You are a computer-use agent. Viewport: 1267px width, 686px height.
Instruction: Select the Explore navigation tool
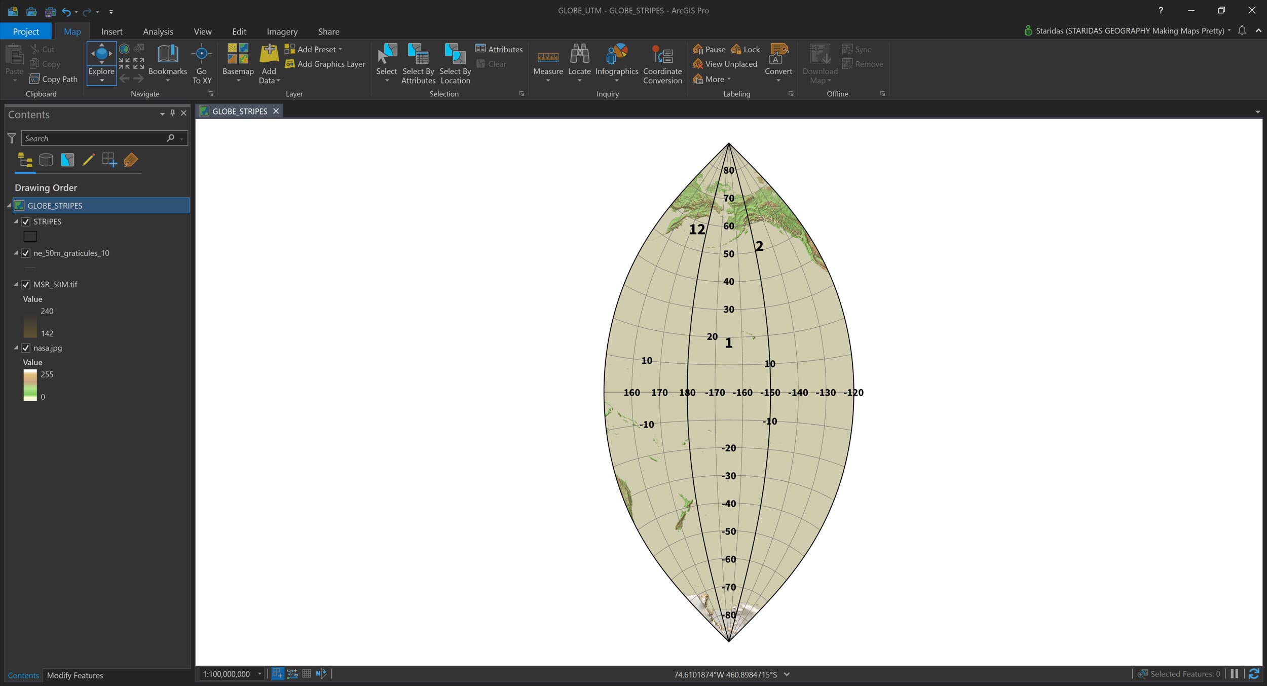101,57
